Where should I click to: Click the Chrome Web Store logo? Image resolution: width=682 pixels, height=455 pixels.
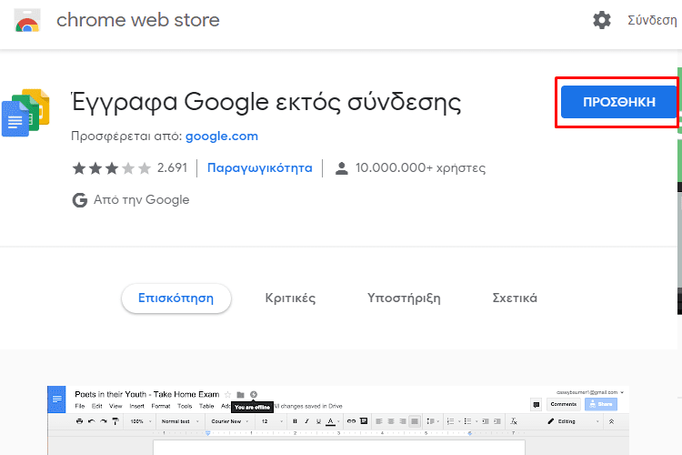(27, 20)
